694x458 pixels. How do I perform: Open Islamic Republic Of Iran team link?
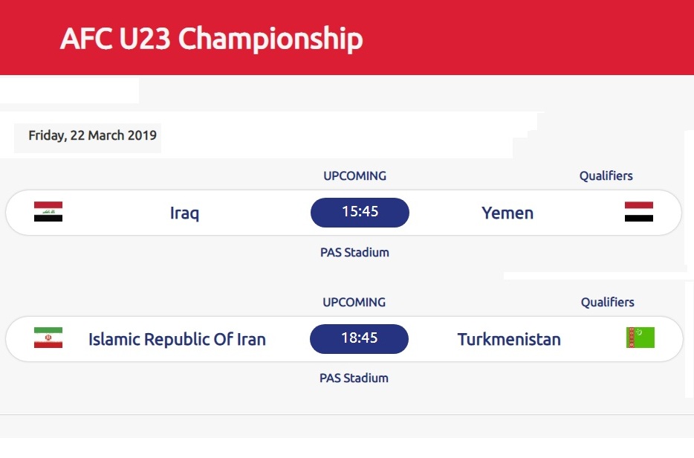177,339
